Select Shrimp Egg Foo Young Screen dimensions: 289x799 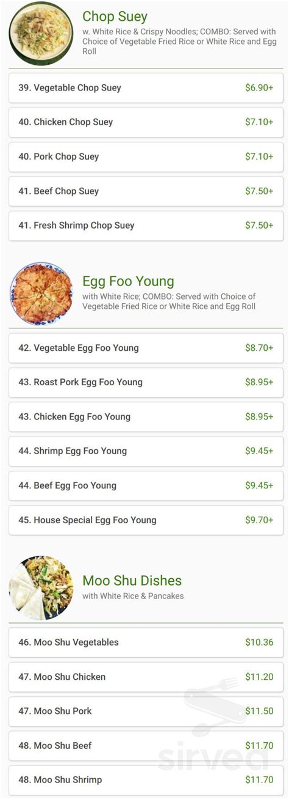(146, 451)
